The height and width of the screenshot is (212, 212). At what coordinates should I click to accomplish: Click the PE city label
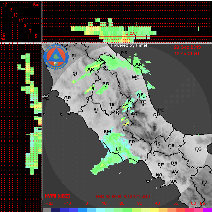coord(161,110)
